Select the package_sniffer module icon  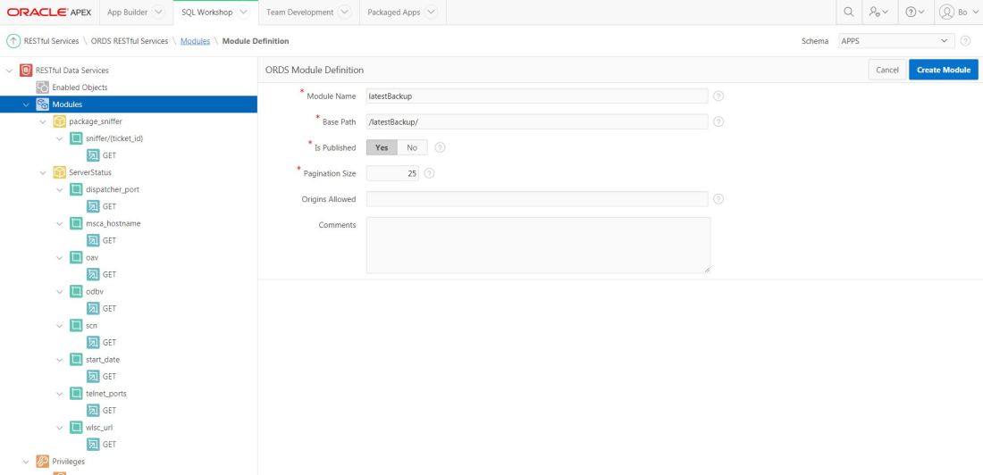pos(60,121)
